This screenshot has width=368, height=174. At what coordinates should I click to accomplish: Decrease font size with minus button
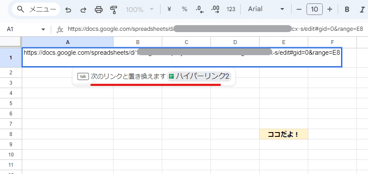point(299,9)
